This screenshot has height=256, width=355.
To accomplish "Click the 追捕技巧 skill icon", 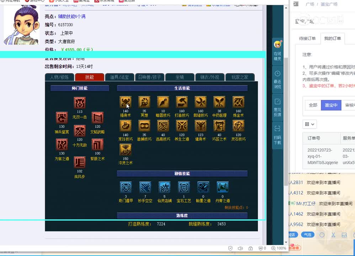I will point(144,126).
